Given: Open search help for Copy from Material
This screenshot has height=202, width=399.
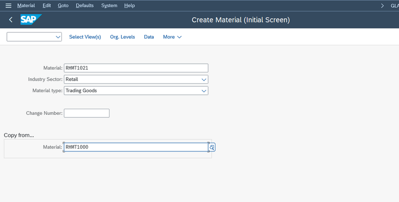Looking at the screenshot, I should (x=212, y=147).
